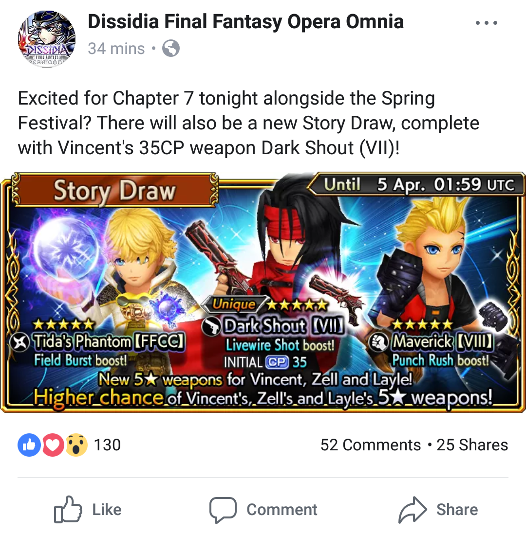Open the 34 mins timestamp link
The height and width of the screenshot is (534, 526).
tap(116, 48)
